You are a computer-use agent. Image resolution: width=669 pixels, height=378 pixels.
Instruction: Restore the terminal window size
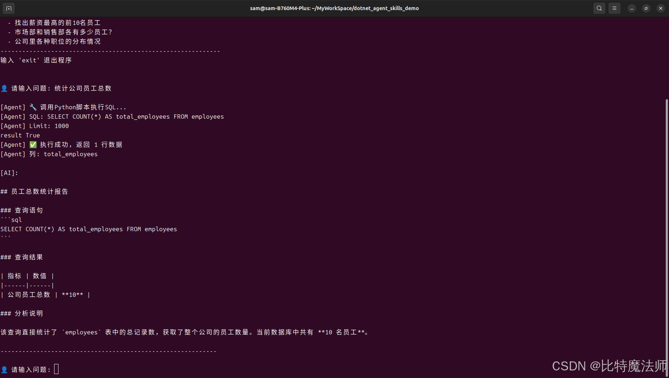tap(646, 8)
